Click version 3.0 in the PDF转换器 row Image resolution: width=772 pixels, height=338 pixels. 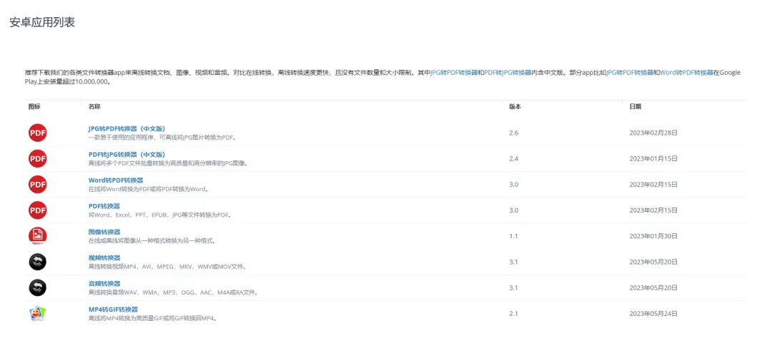(513, 210)
